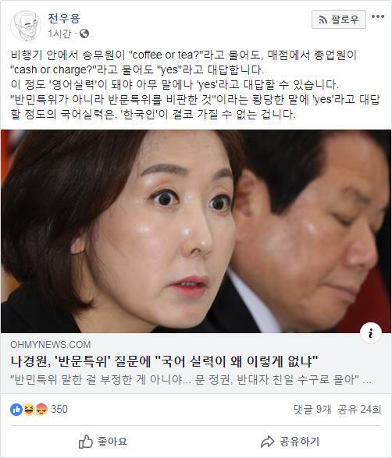The image size is (392, 458).
Task: Open the 1시간 post timestamp
Action: coord(59,34)
